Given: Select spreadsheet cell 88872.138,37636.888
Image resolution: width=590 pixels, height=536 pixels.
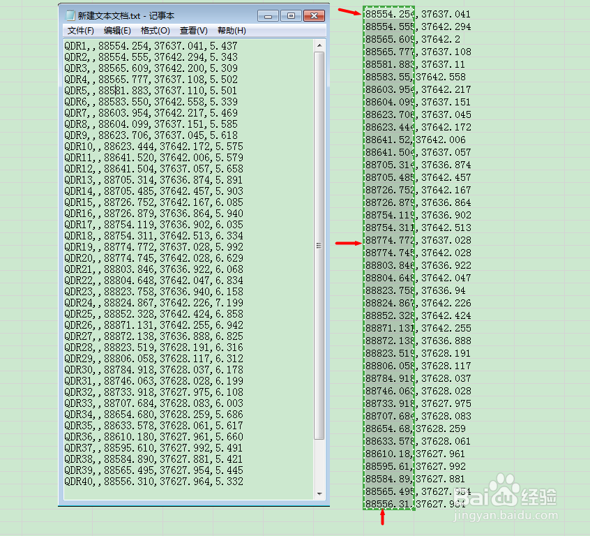Looking at the screenshot, I should point(389,341).
